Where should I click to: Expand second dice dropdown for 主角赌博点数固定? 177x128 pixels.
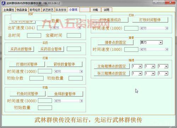coord(153,66)
